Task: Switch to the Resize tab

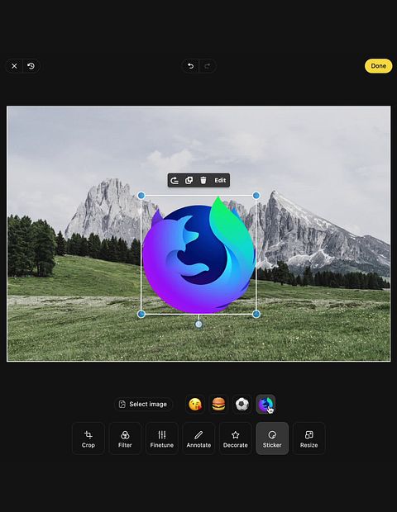Action: coord(309,439)
